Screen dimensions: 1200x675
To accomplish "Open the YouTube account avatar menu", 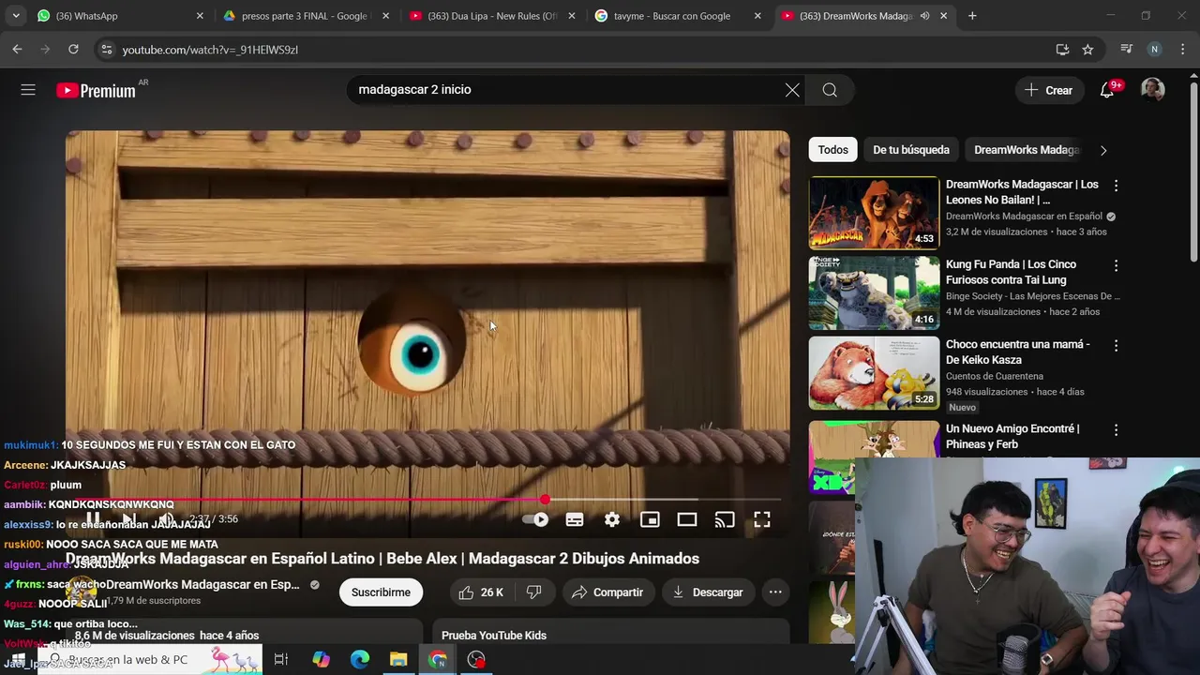I will pyautogui.click(x=1152, y=90).
